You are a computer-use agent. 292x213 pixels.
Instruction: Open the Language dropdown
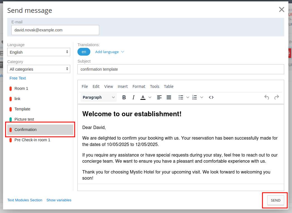point(39,52)
